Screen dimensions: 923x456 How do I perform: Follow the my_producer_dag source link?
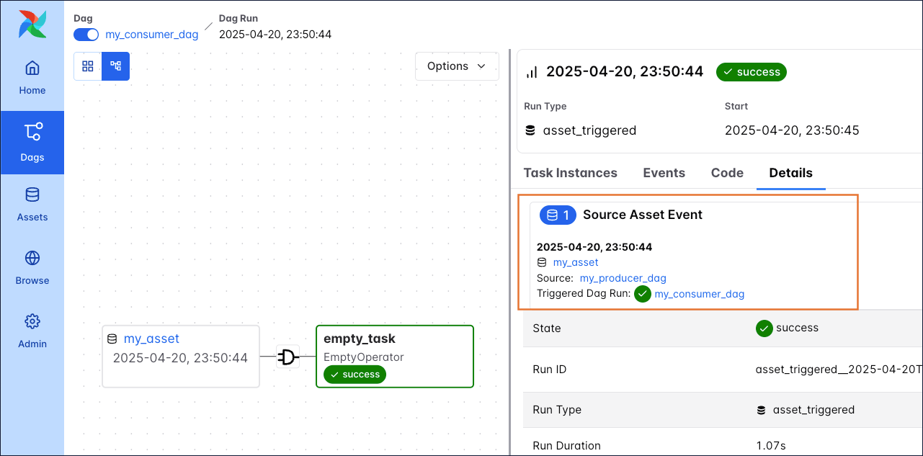623,278
